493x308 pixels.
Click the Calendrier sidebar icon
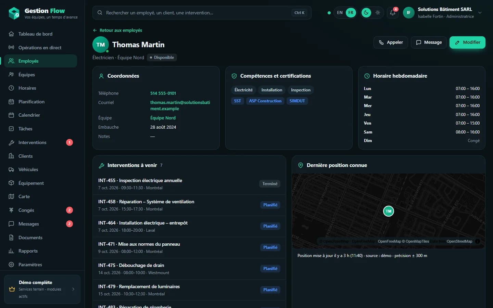tap(11, 115)
